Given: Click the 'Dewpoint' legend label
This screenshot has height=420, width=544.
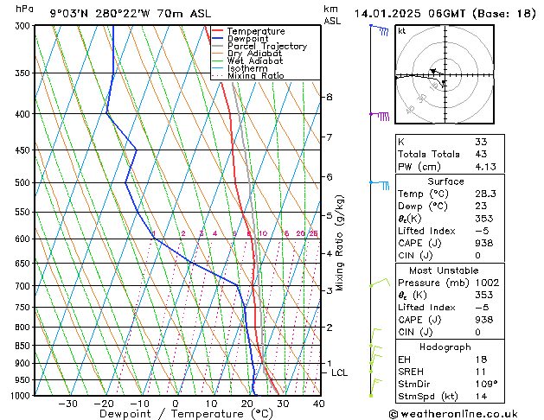Looking at the screenshot, I should point(247,39).
